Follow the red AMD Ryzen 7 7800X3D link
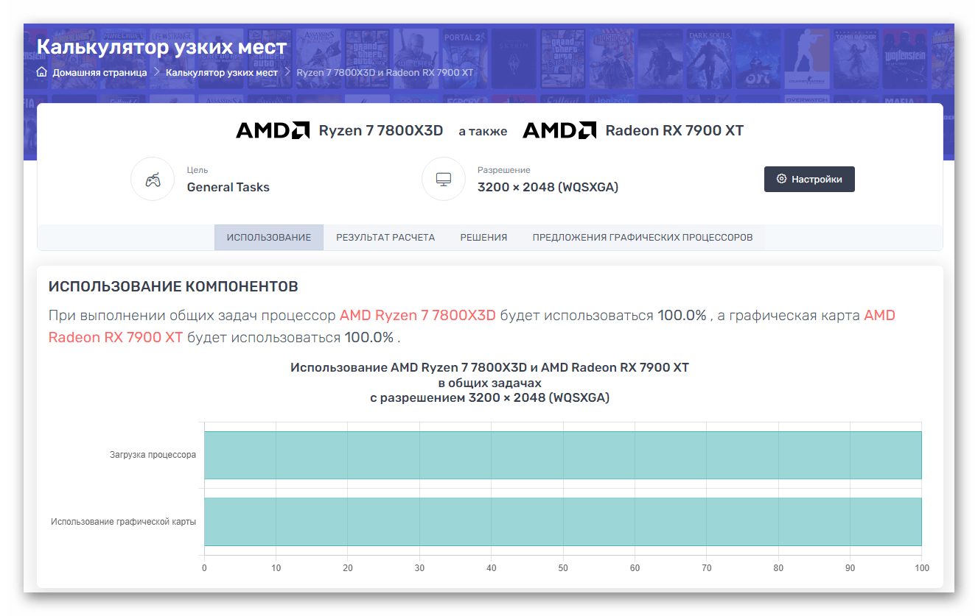Image resolution: width=978 pixels, height=616 pixels. 418,316
